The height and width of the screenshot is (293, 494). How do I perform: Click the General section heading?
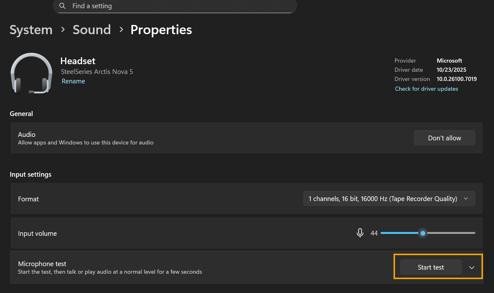click(x=21, y=114)
